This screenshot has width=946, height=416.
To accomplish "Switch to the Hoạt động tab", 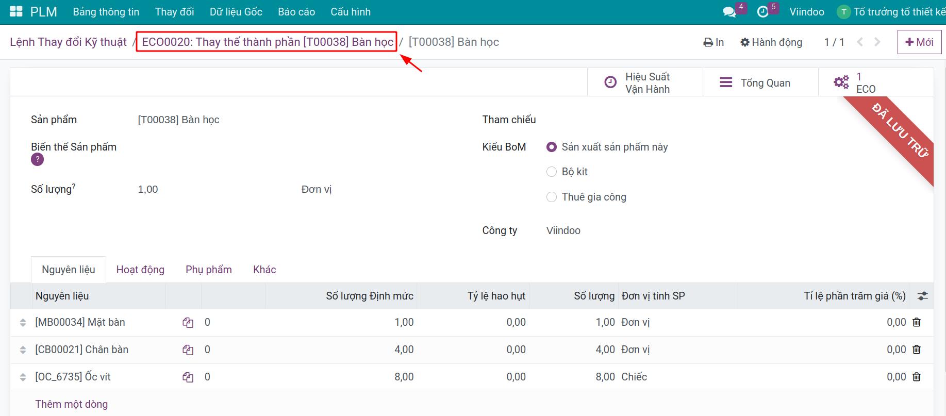I will click(x=140, y=270).
